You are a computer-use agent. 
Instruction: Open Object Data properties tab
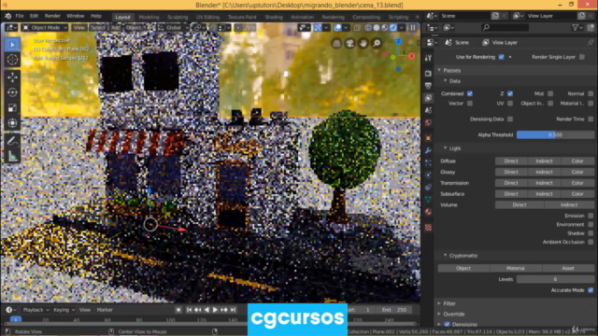[x=428, y=199]
